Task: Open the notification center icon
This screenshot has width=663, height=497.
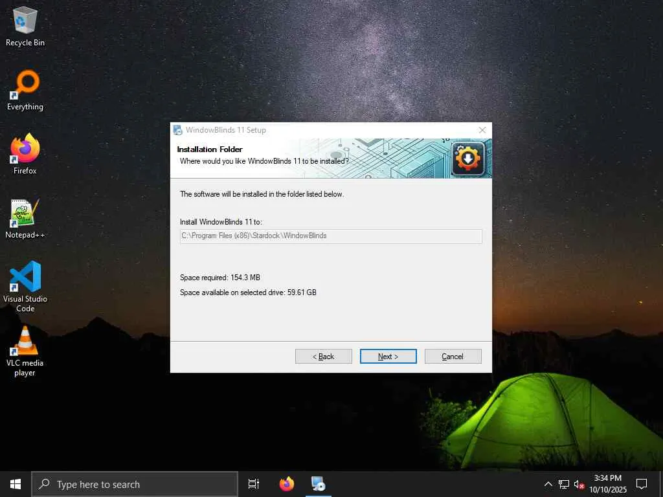Action: click(642, 484)
